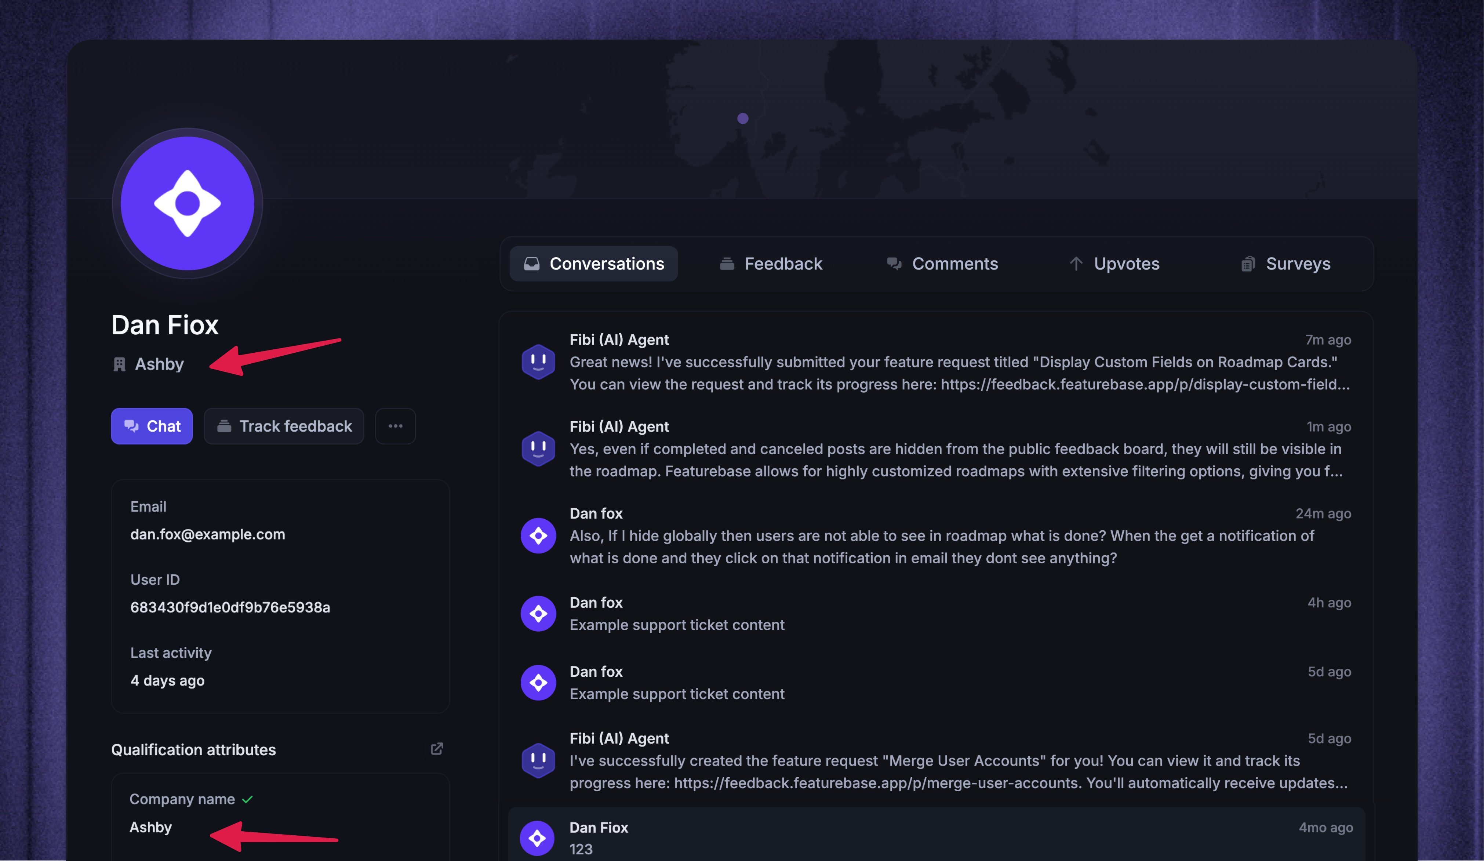Click the Dan fox sender name on the 24m ago message
Screen dimensions: 1484x861
point(596,513)
